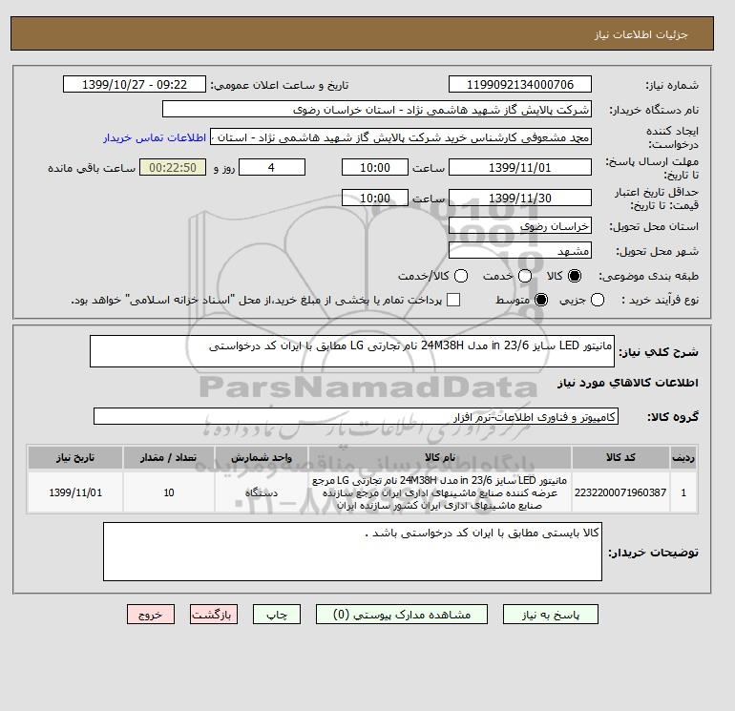Viewport: 735px width, 711px height.
Task: Click the توضیحات خریدار notes box
Action: tap(352, 552)
